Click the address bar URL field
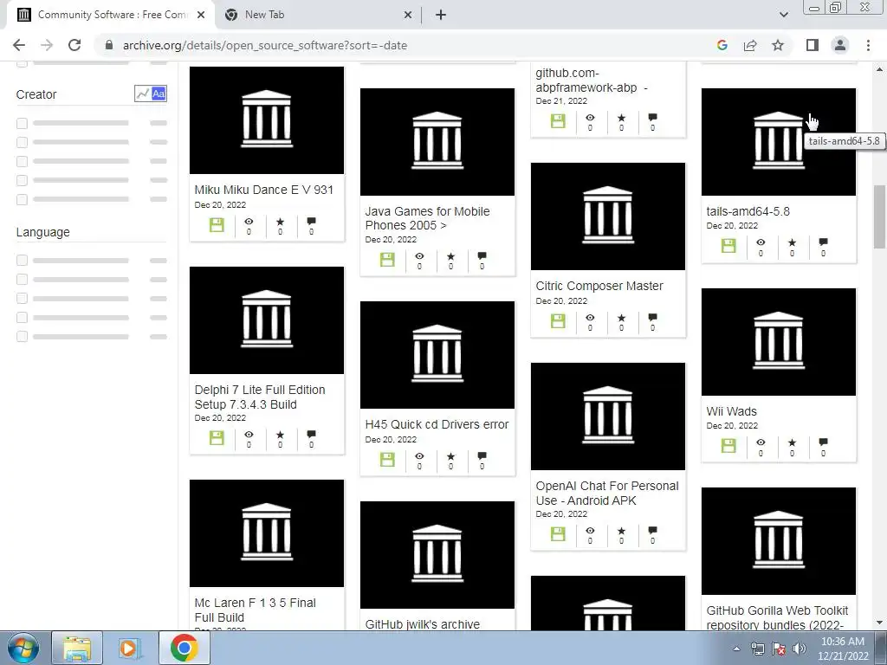Viewport: 887px width, 665px height. click(407, 45)
